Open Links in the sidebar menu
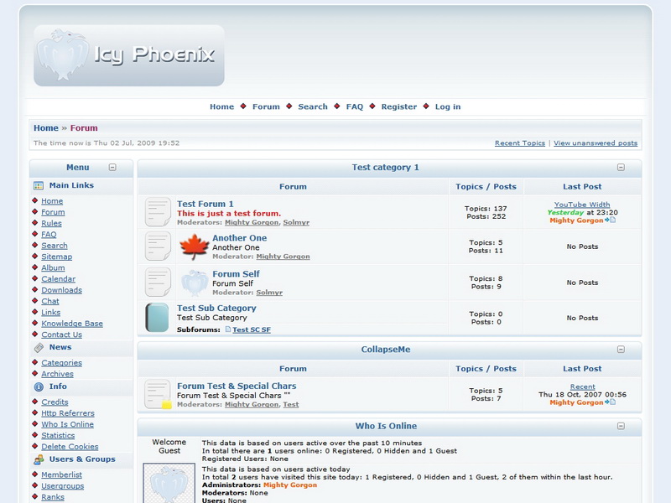The height and width of the screenshot is (503, 671). pos(51,312)
